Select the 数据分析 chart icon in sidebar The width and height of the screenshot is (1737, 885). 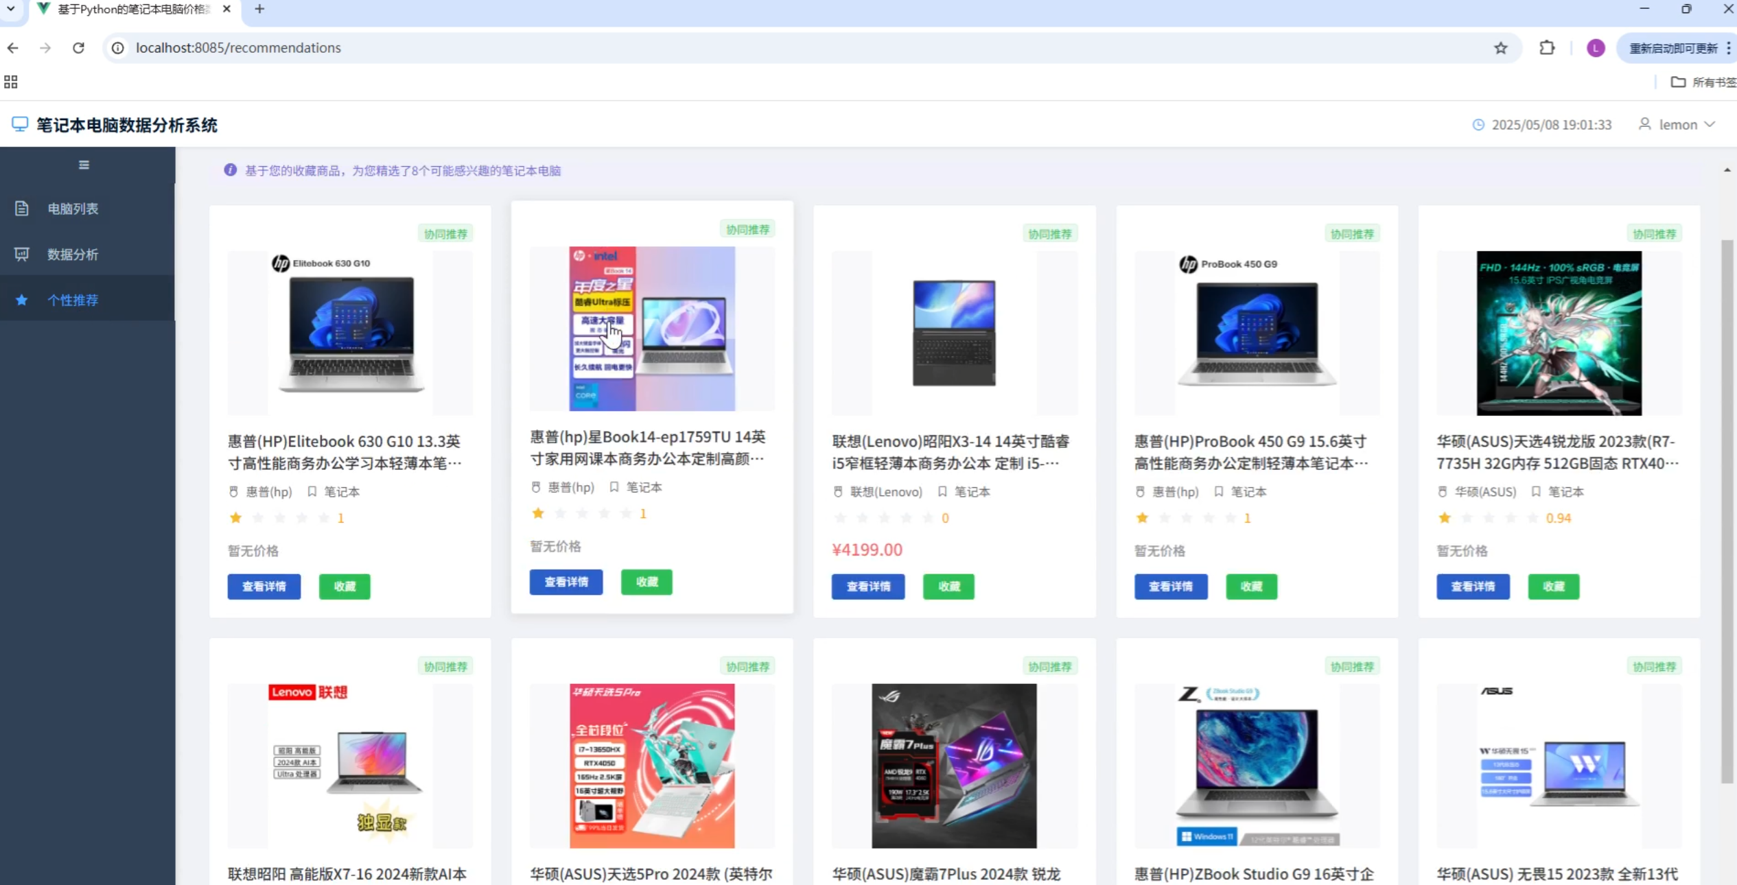(21, 254)
